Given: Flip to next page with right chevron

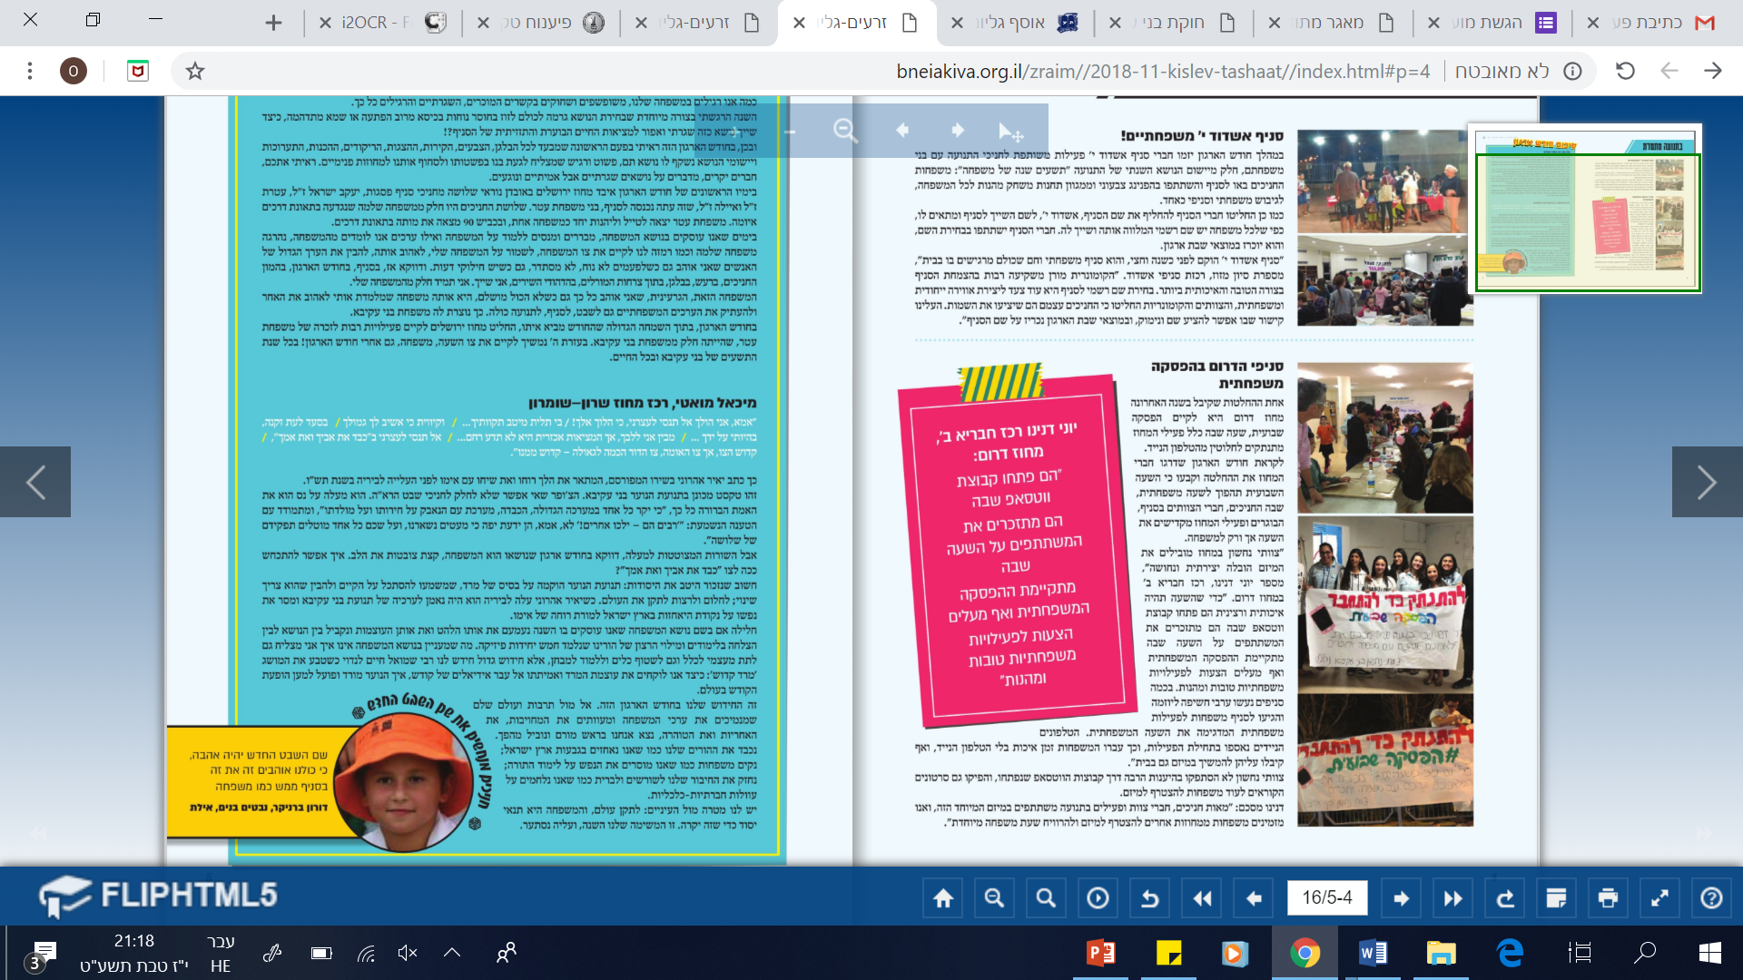Looking at the screenshot, I should (1707, 482).
